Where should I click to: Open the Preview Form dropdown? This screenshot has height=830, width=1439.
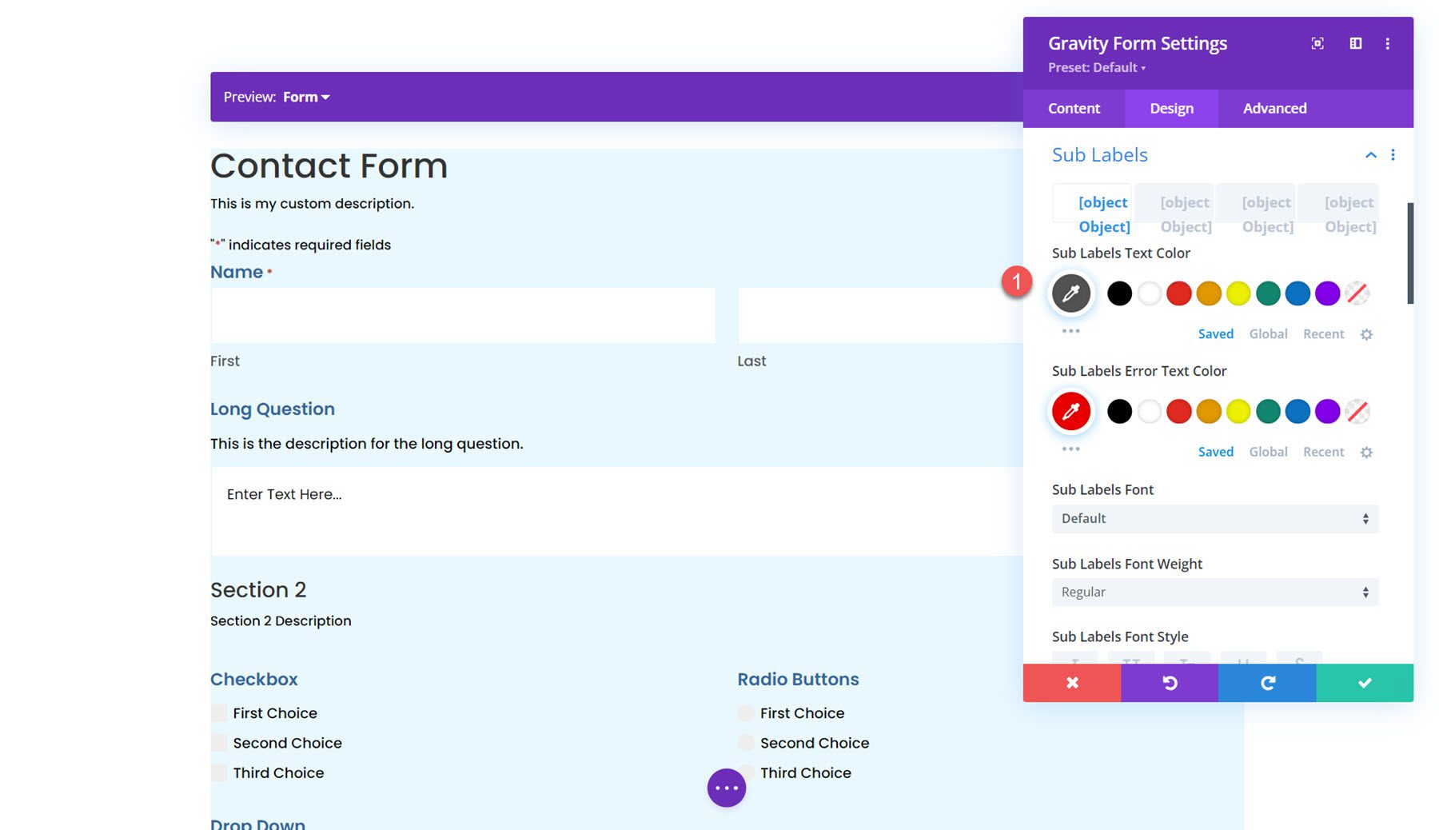[306, 97]
